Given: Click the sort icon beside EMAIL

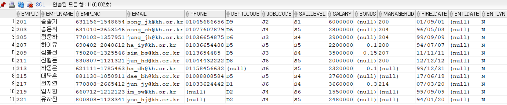Looking at the screenshot, I should [x=128, y=14].
